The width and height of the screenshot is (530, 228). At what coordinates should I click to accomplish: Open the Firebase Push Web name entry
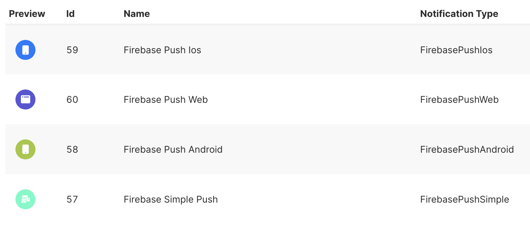pos(166,99)
